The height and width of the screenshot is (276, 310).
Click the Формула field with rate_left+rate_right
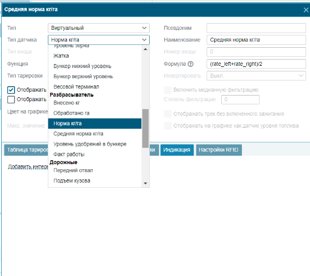click(256, 64)
